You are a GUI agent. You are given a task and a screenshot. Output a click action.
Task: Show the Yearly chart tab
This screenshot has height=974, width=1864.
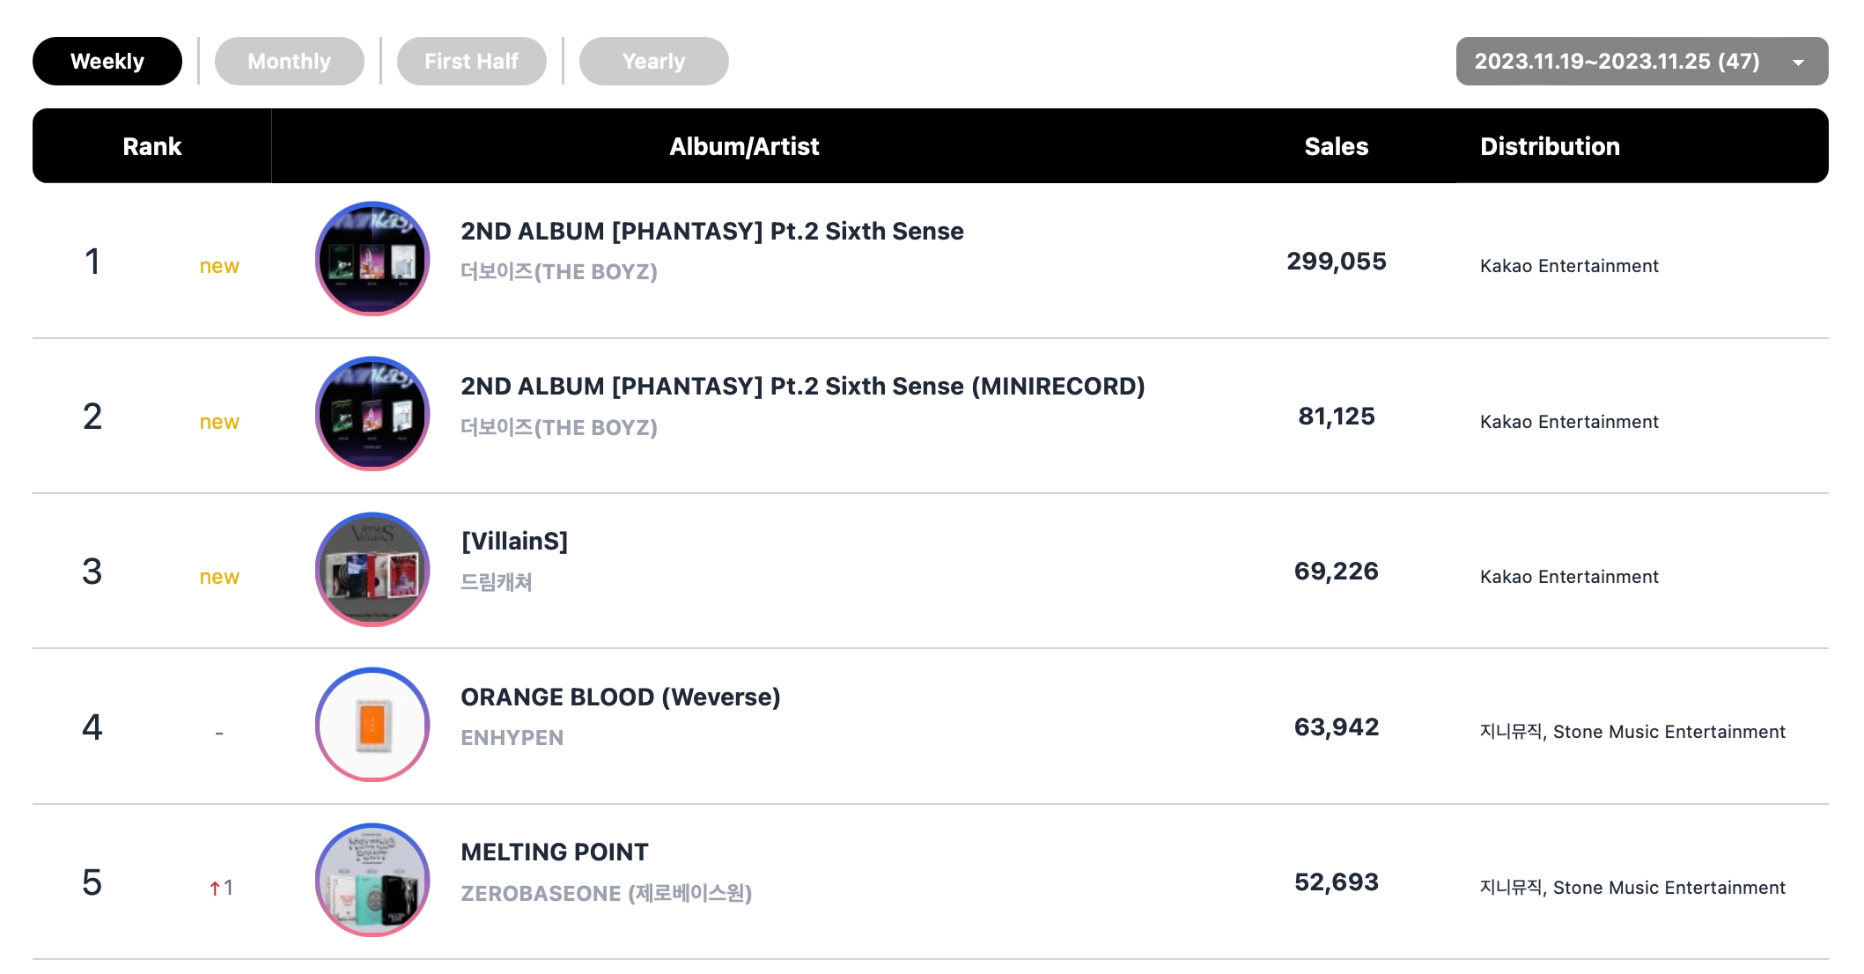pos(653,62)
